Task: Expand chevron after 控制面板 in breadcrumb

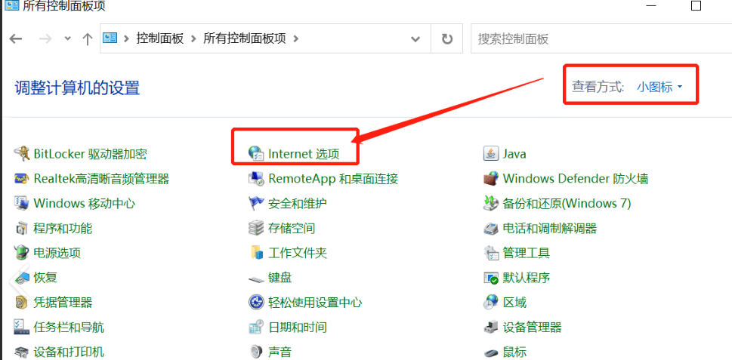Action: [193, 38]
